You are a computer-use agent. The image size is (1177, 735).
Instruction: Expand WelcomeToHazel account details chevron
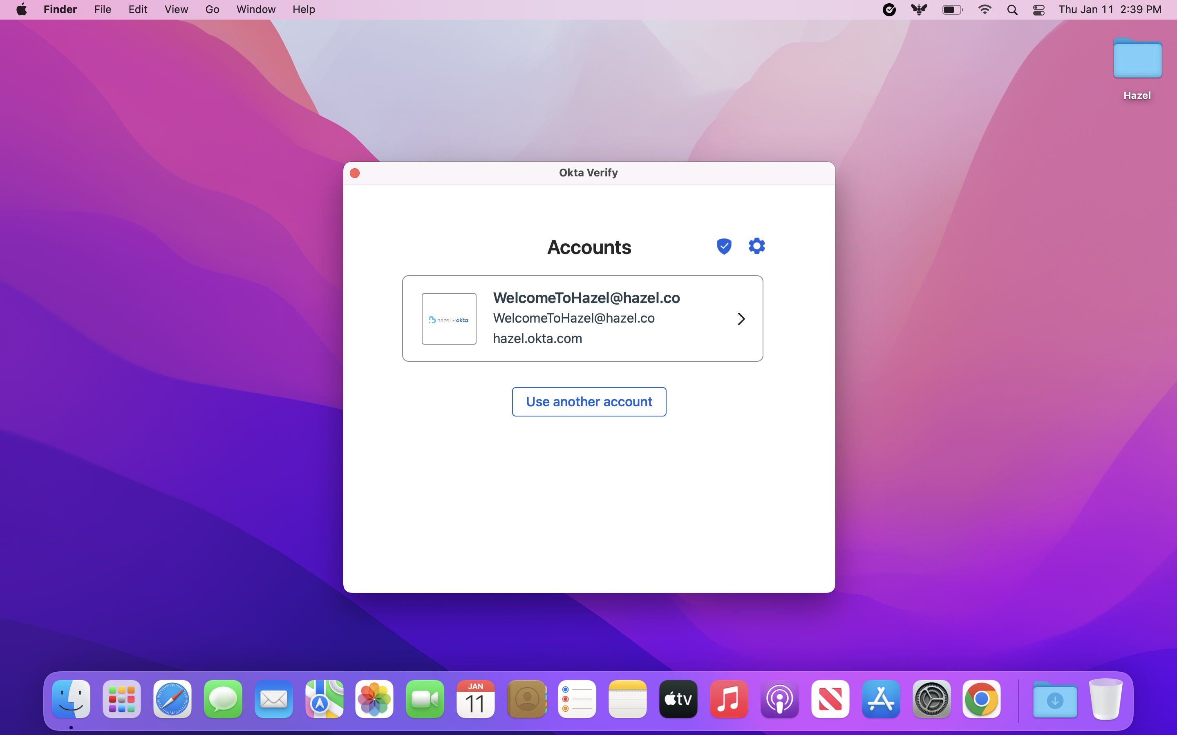tap(741, 319)
